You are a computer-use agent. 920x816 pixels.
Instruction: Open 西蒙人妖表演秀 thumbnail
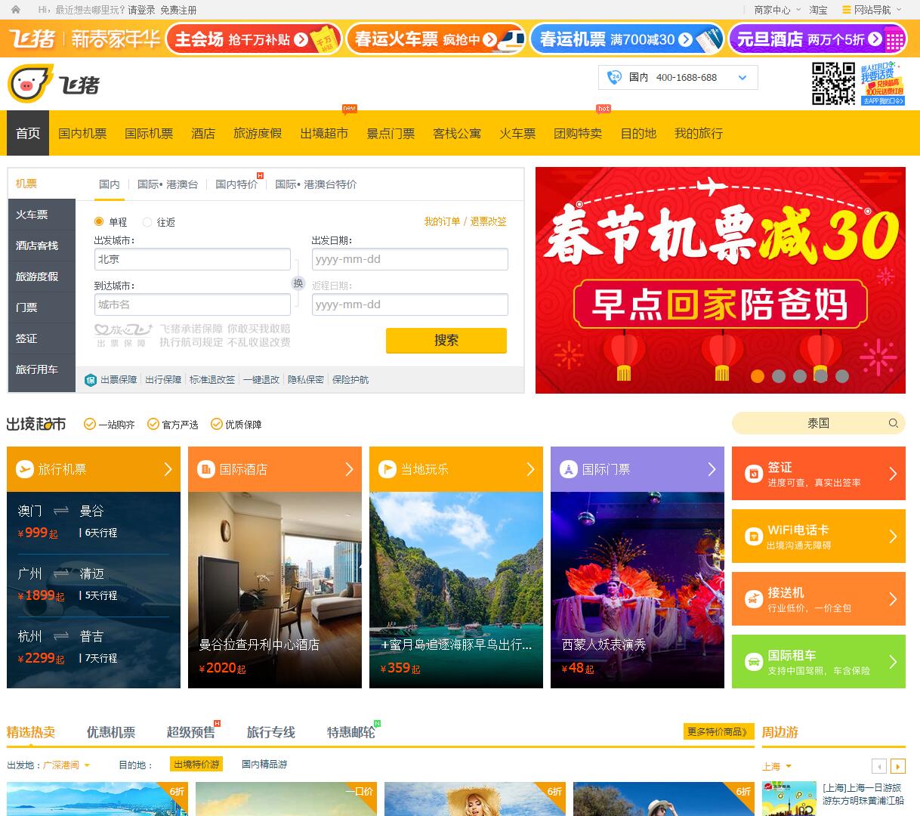(638, 590)
